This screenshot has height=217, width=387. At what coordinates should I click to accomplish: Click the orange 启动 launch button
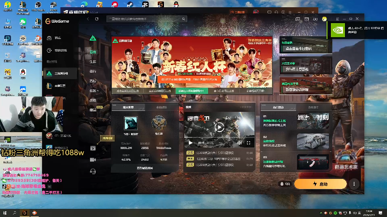320,184
